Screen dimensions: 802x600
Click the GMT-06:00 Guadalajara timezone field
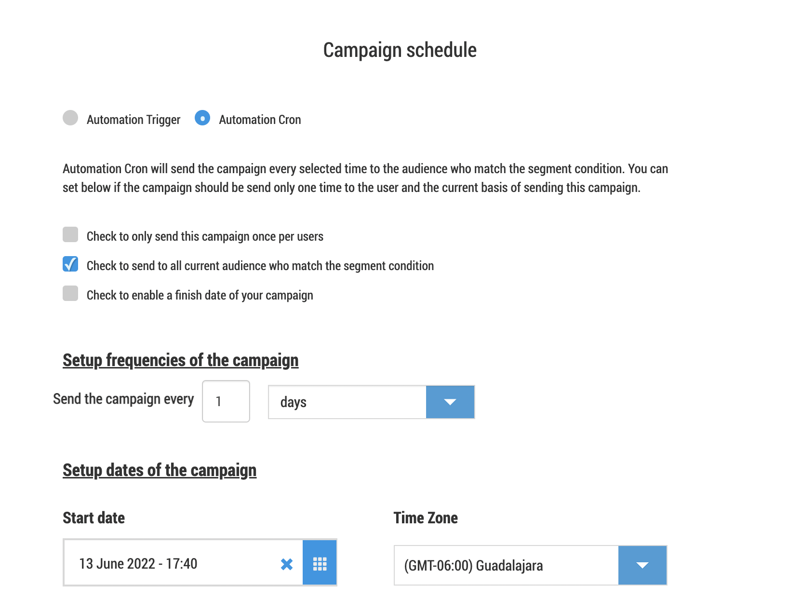[x=506, y=565]
